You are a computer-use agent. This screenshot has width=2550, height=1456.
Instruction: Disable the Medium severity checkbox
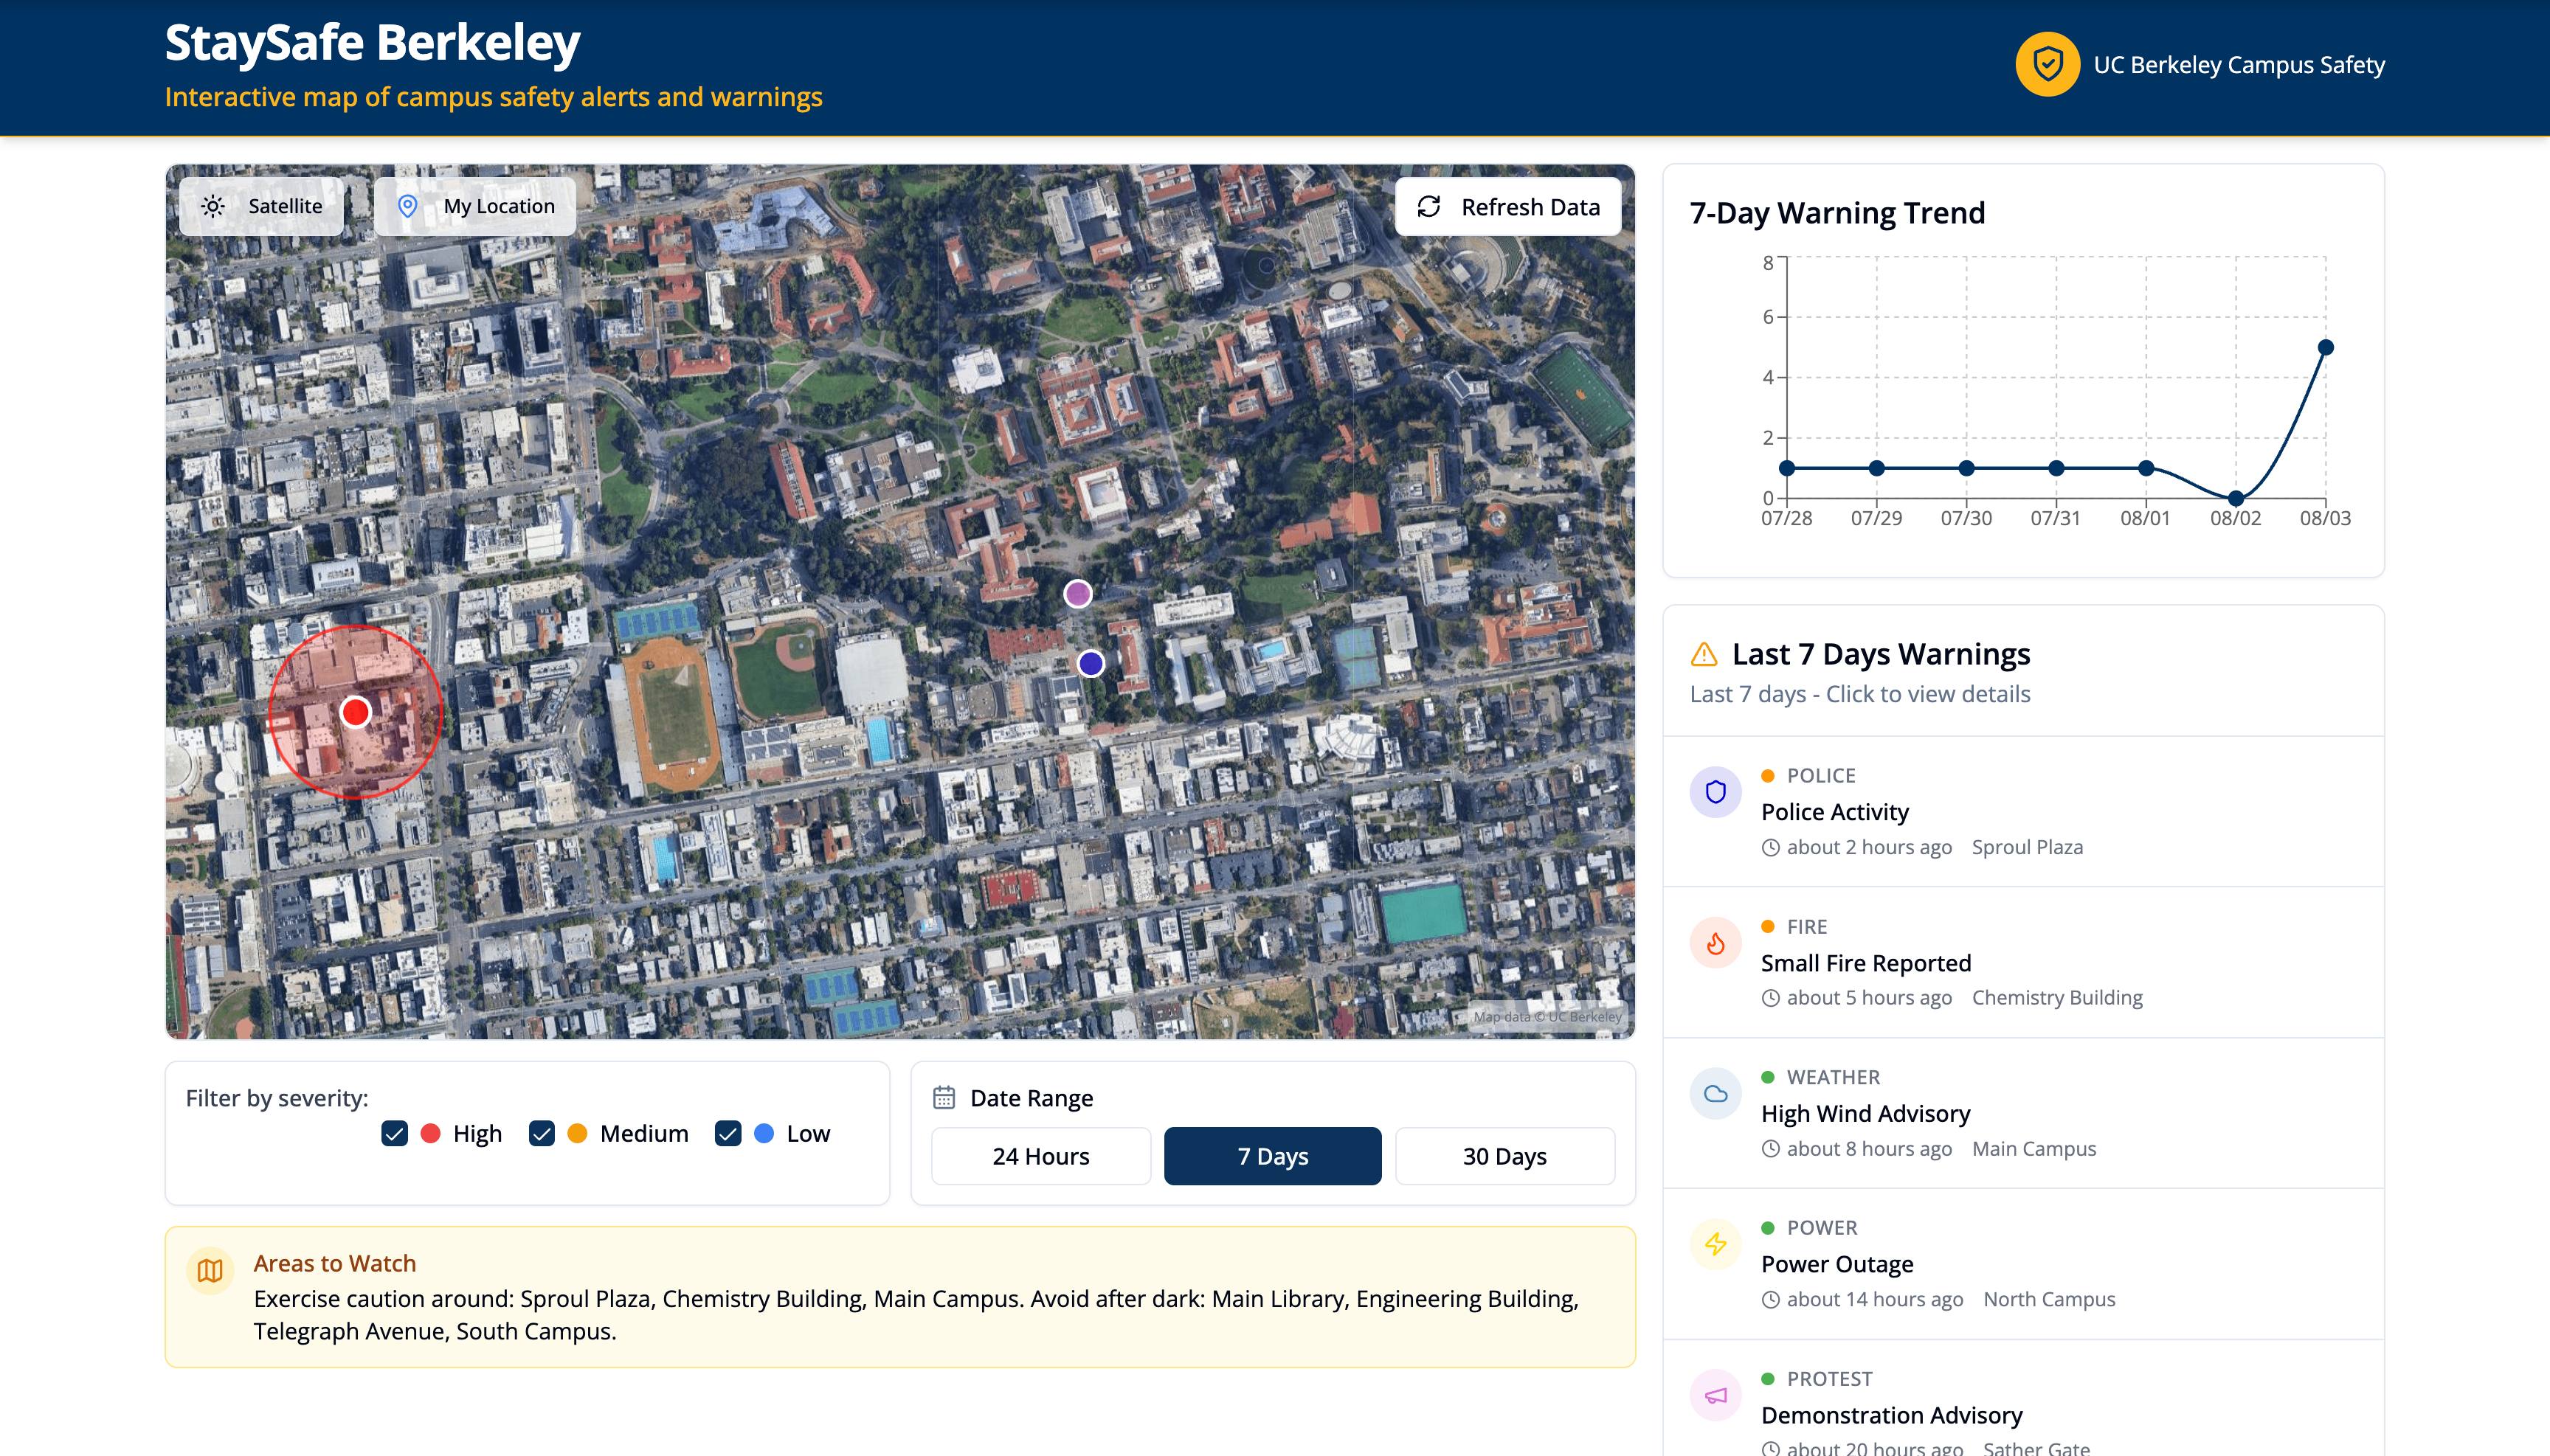coord(542,1133)
